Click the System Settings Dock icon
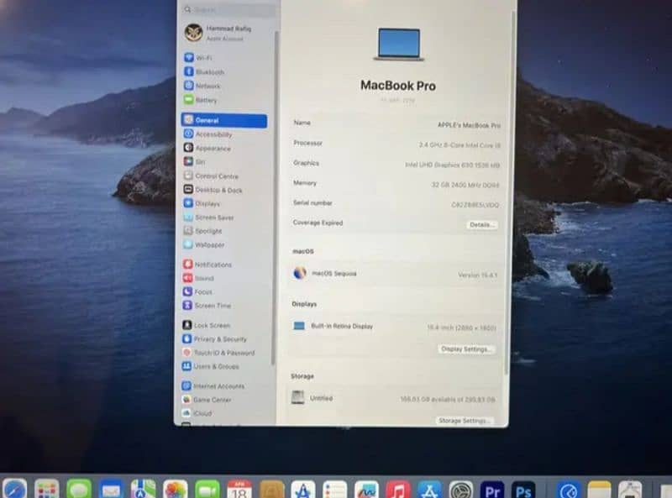672x498 pixels. coord(460,490)
